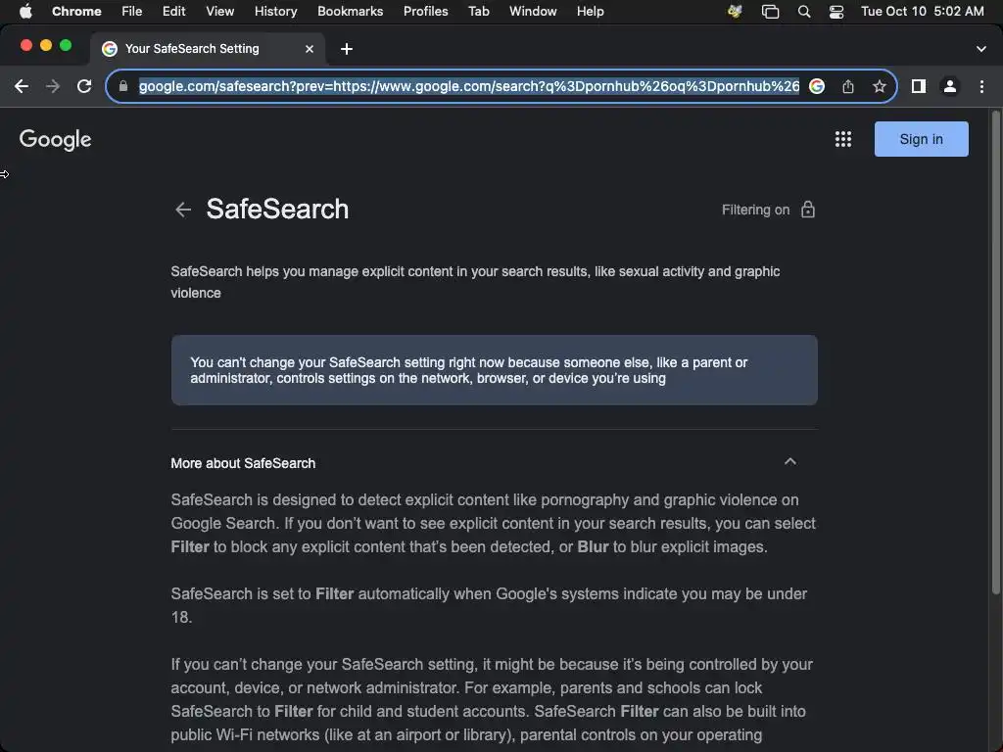Click the bird-shaped menu bar icon
The height and width of the screenshot is (752, 1003).
point(735,12)
